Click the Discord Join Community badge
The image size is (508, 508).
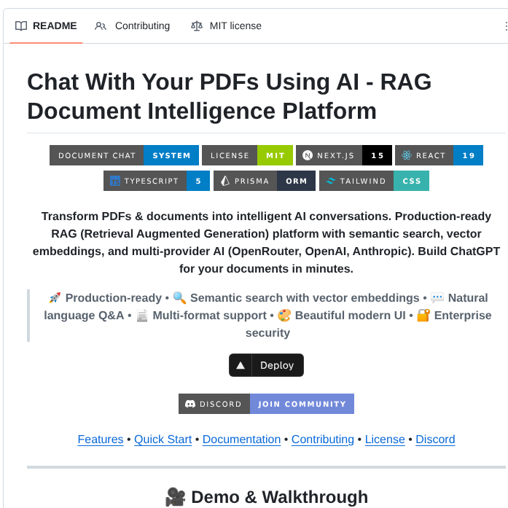pos(266,404)
